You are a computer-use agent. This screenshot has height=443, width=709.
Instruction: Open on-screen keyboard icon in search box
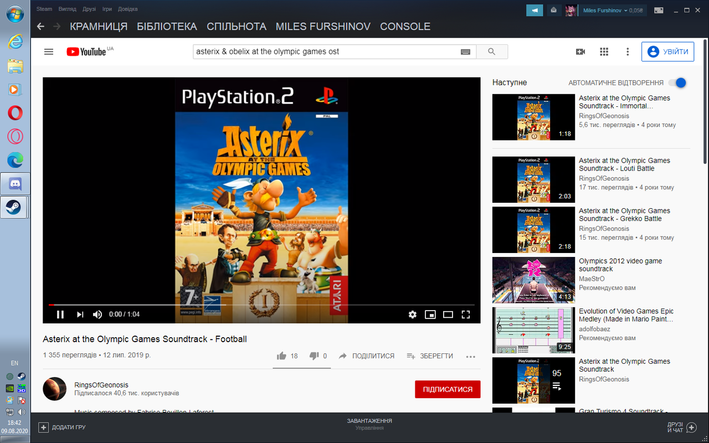pyautogui.click(x=465, y=51)
